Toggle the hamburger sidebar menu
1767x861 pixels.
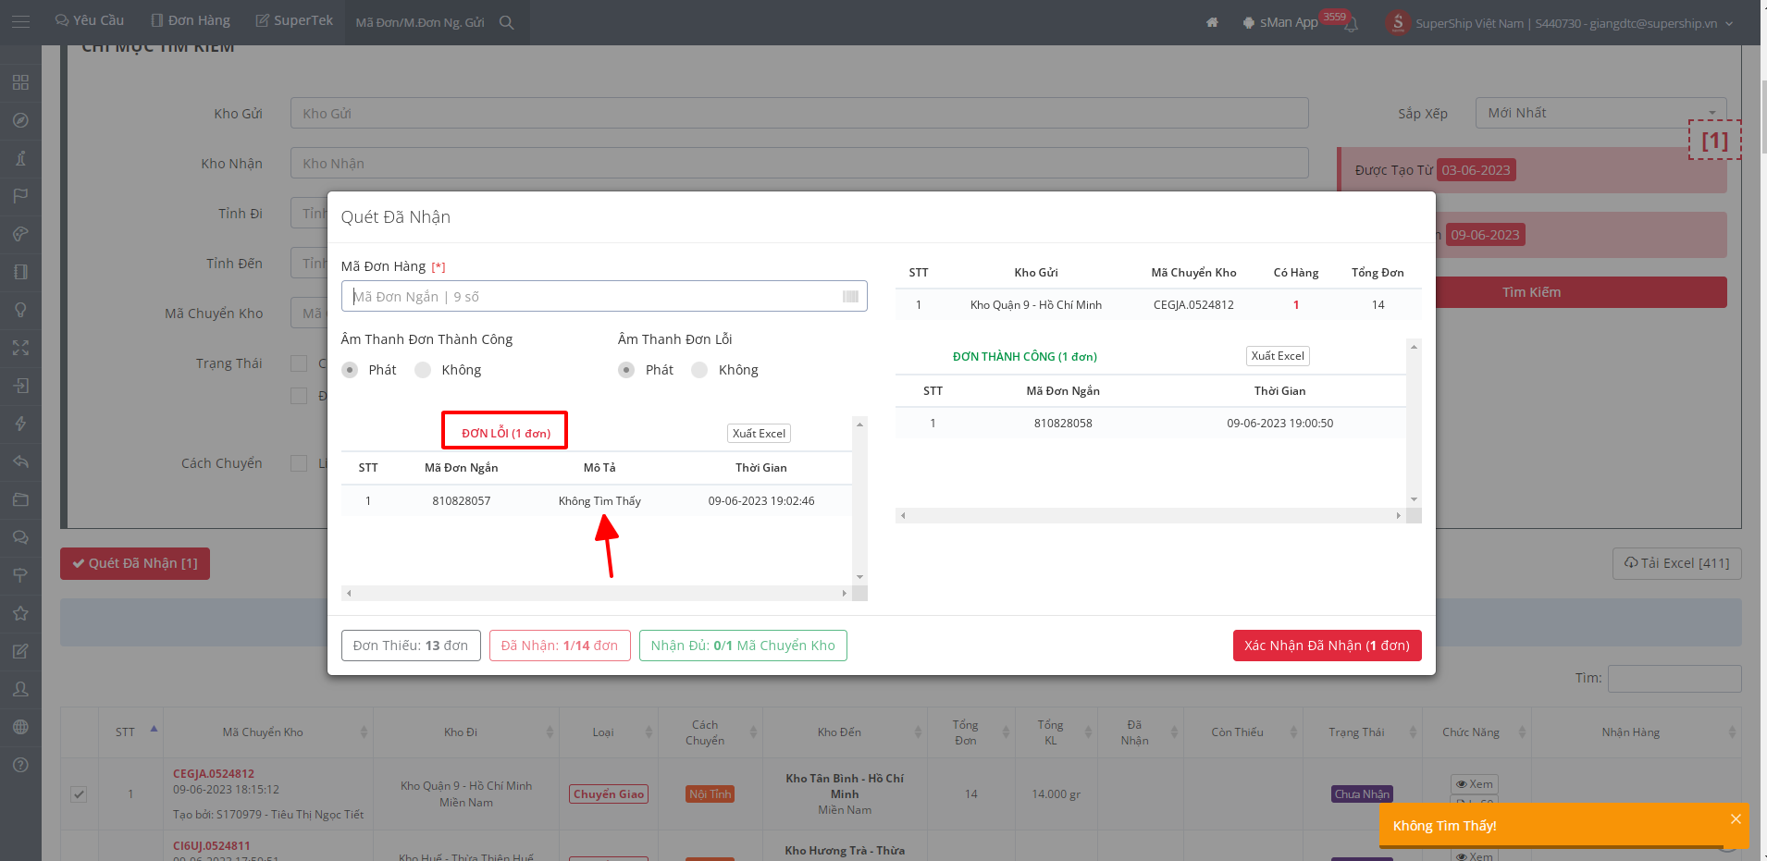20,21
